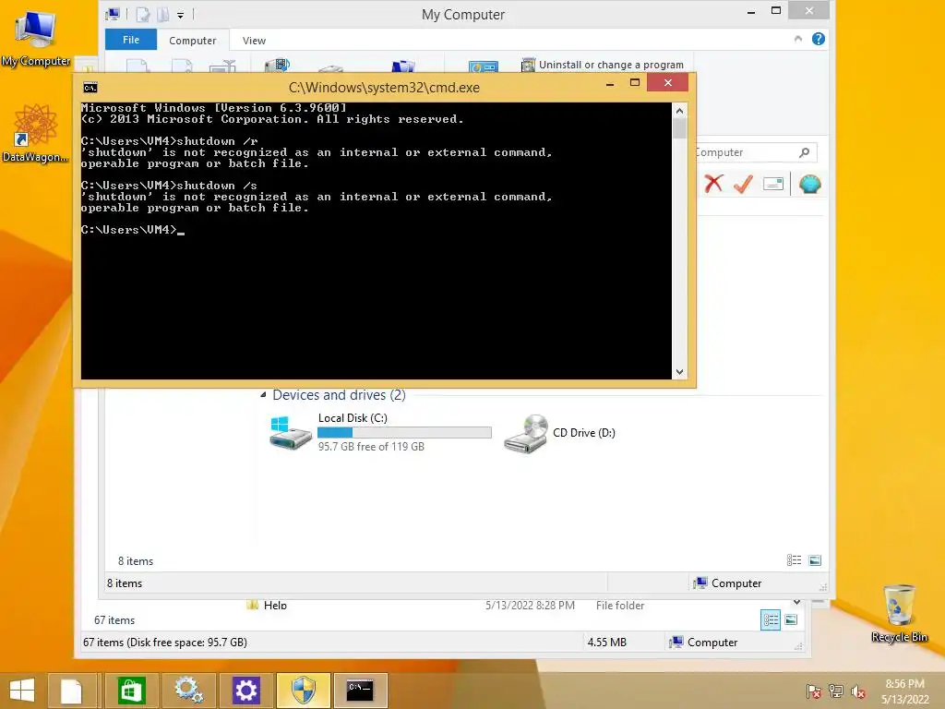Viewport: 945px width, 709px height.
Task: Open the cmd.exe window system menu icon
Action: pos(90,88)
